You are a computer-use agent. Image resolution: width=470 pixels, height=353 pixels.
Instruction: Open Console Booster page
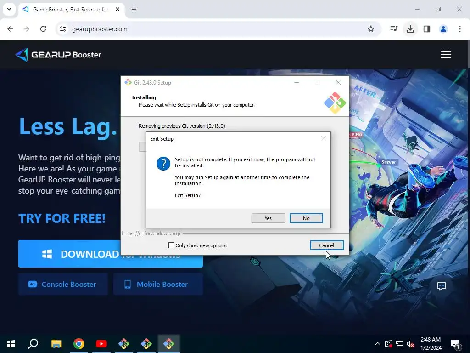coord(62,284)
